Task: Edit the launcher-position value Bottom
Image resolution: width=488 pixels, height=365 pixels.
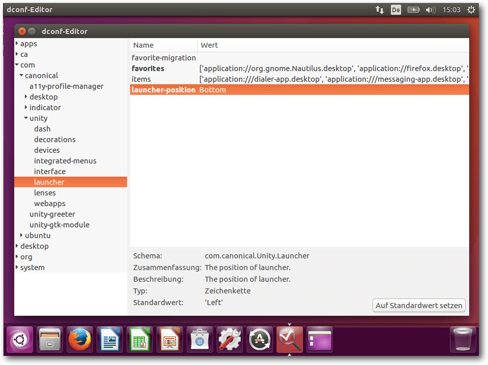Action: pyautogui.click(x=212, y=90)
